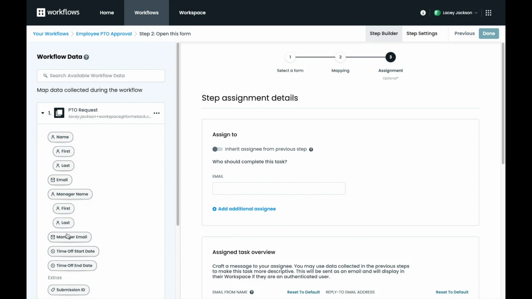The image size is (532, 299).
Task: Go to step 2 Mapping
Action: (340, 57)
